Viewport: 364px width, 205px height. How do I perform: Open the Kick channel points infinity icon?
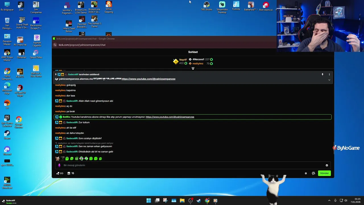[60, 173]
